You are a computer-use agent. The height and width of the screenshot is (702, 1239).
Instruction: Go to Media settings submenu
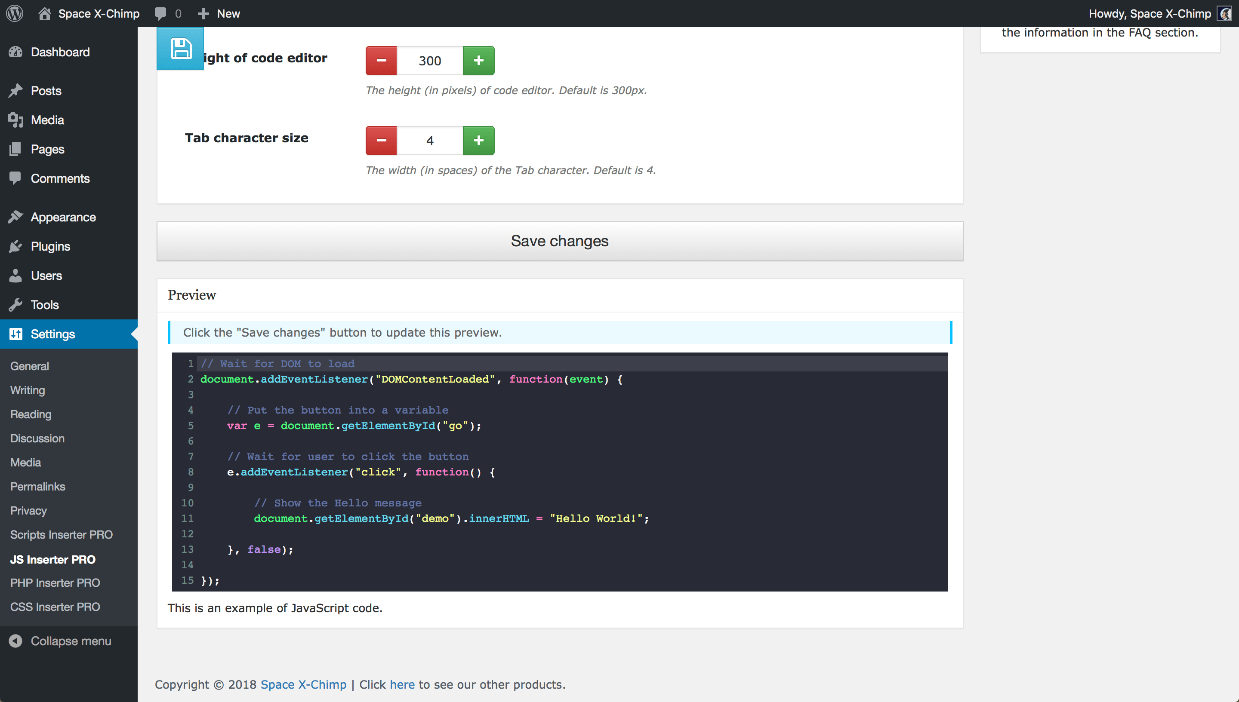pos(25,463)
